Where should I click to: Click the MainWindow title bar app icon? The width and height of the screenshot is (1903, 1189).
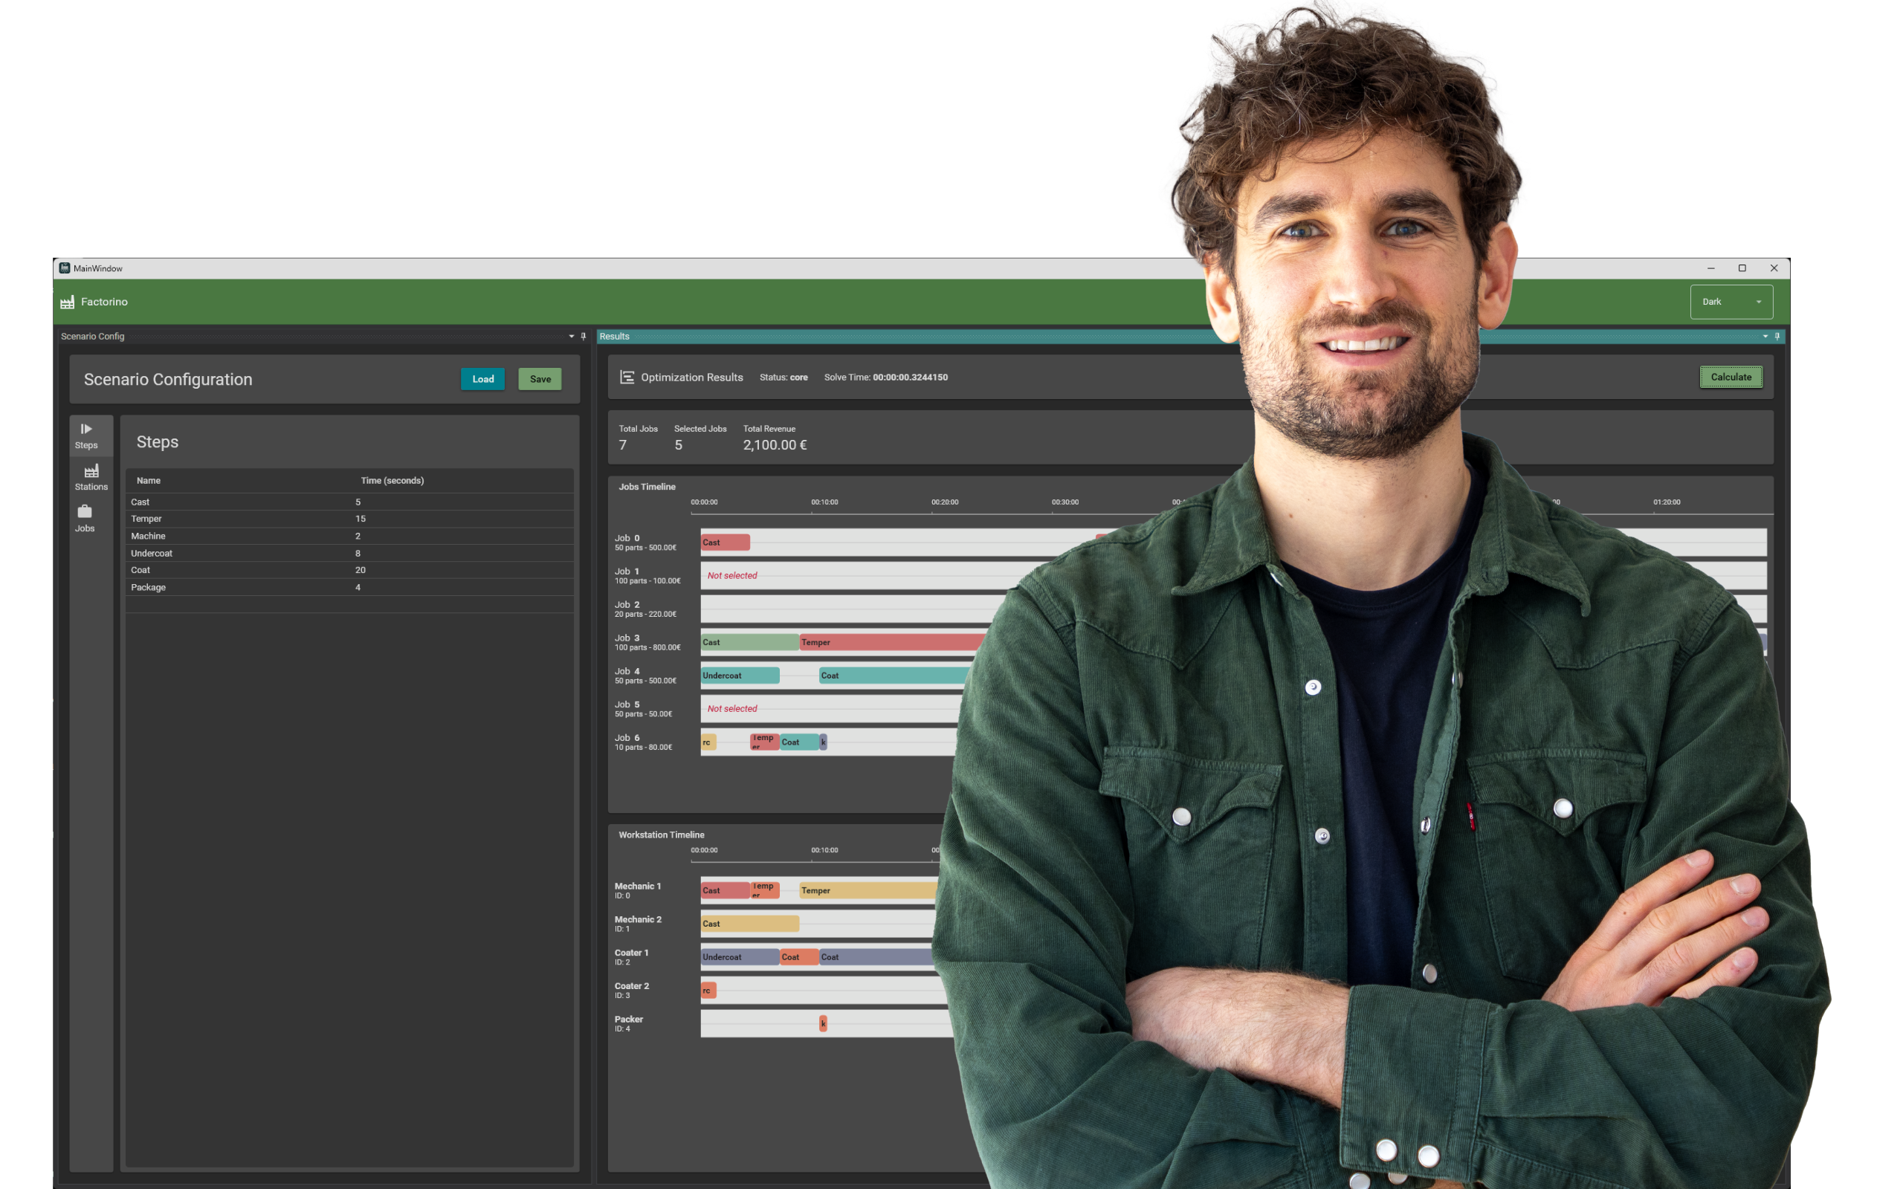click(x=65, y=268)
